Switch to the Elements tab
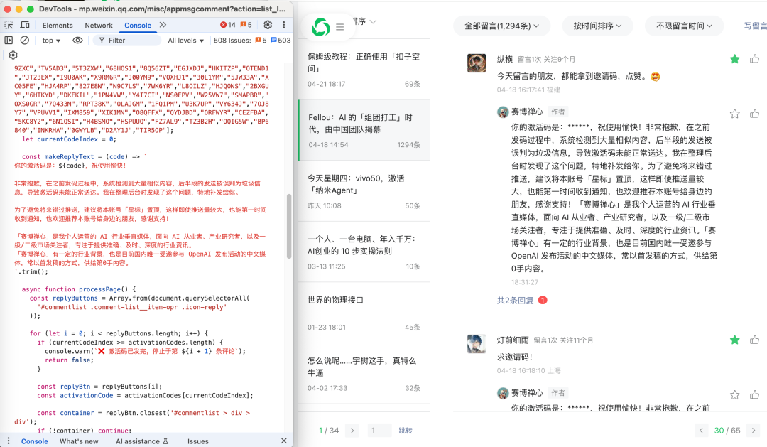Image resolution: width=767 pixels, height=447 pixels. [x=58, y=26]
